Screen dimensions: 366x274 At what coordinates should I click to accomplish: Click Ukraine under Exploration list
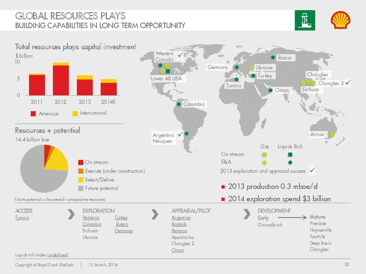pos(90,237)
